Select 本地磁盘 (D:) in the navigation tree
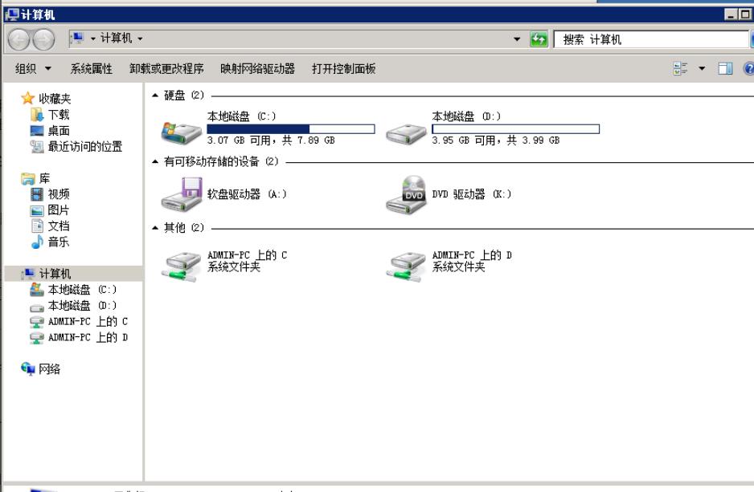The image size is (754, 492). pos(73,305)
